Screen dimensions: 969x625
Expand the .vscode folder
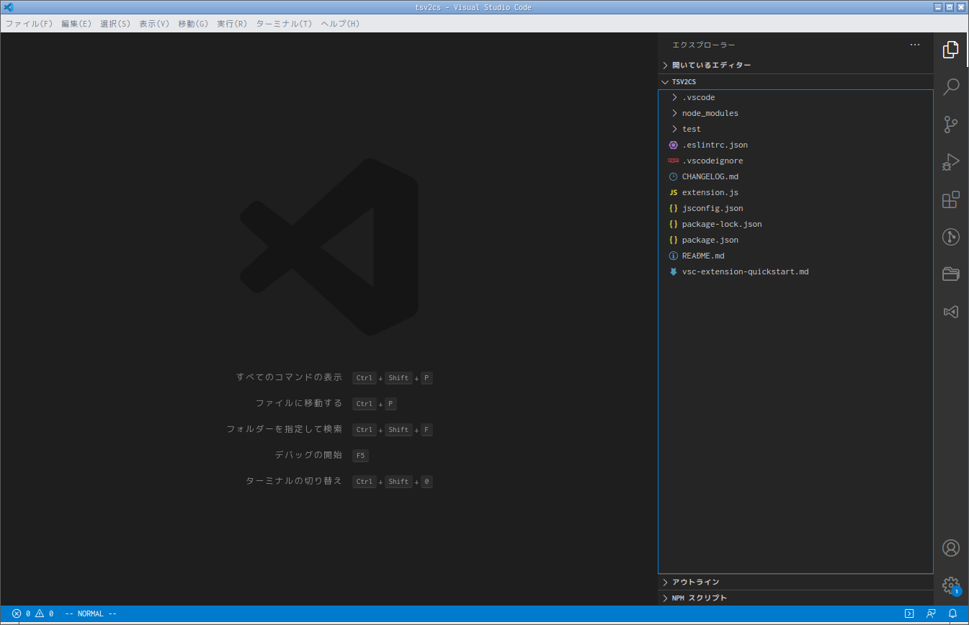point(795,97)
